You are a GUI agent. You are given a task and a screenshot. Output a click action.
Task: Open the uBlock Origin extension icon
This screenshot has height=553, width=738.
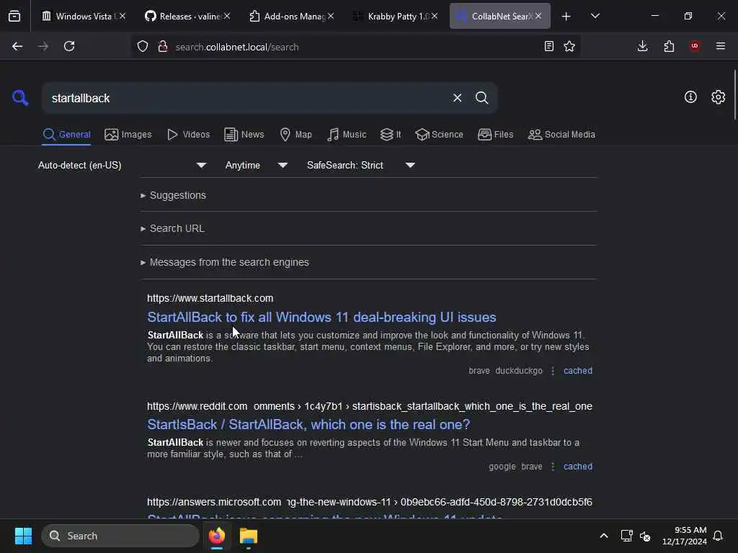695,46
